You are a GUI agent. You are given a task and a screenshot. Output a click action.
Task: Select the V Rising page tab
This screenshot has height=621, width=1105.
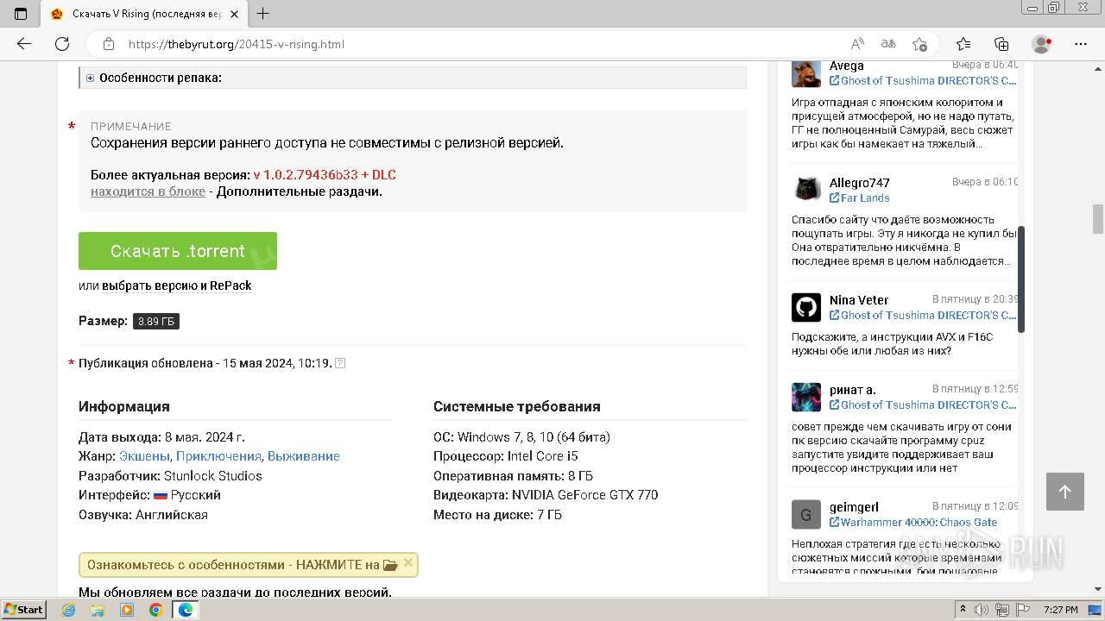tap(144, 14)
